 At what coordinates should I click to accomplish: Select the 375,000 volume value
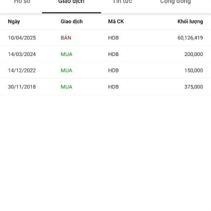coord(194,87)
